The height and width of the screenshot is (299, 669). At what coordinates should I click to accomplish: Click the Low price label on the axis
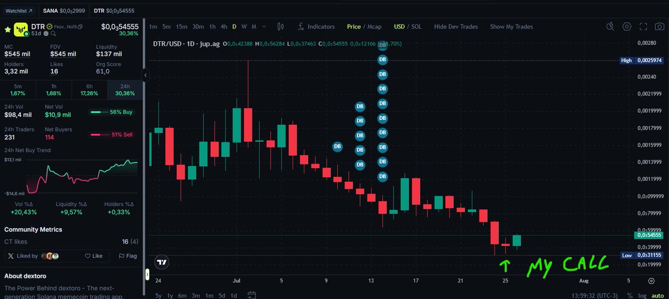point(643,255)
